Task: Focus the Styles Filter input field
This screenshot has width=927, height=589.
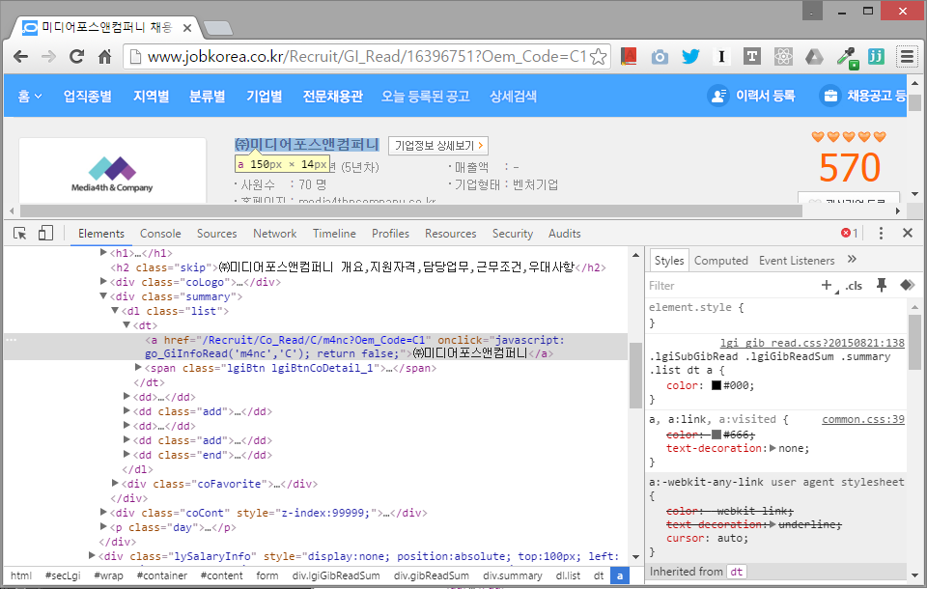Action: pos(731,286)
